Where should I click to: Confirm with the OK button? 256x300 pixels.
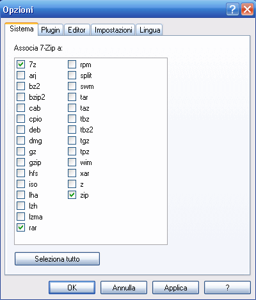pos(72,288)
